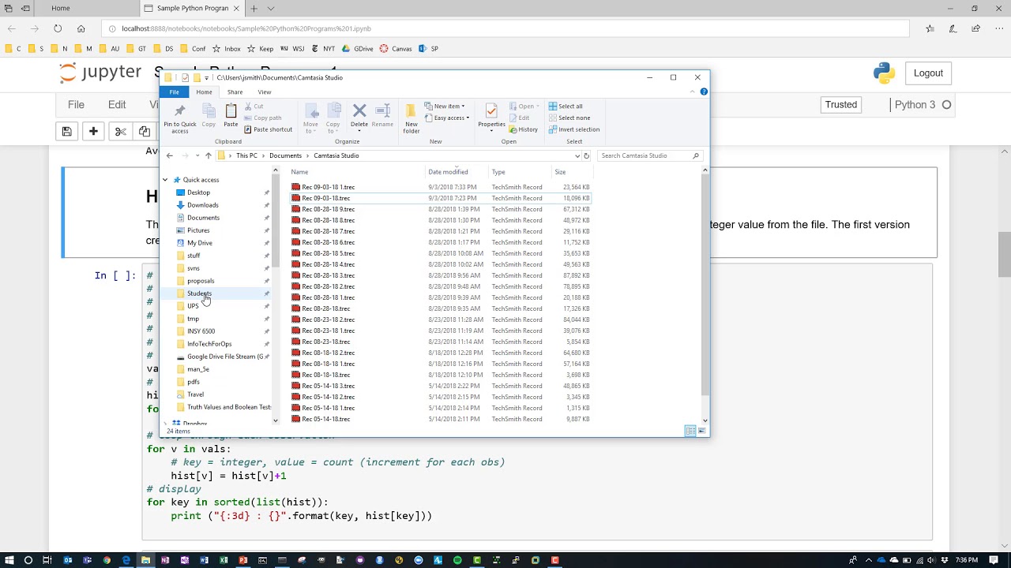Viewport: 1011px width, 568px height.
Task: Collapse the Quick access tree node
Action: 166,180
